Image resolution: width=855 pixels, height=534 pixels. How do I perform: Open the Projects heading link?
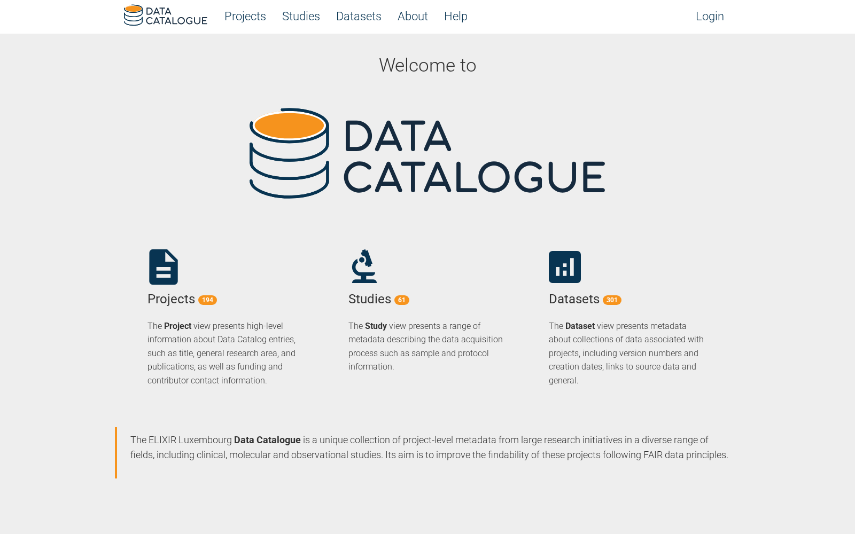[171, 299]
